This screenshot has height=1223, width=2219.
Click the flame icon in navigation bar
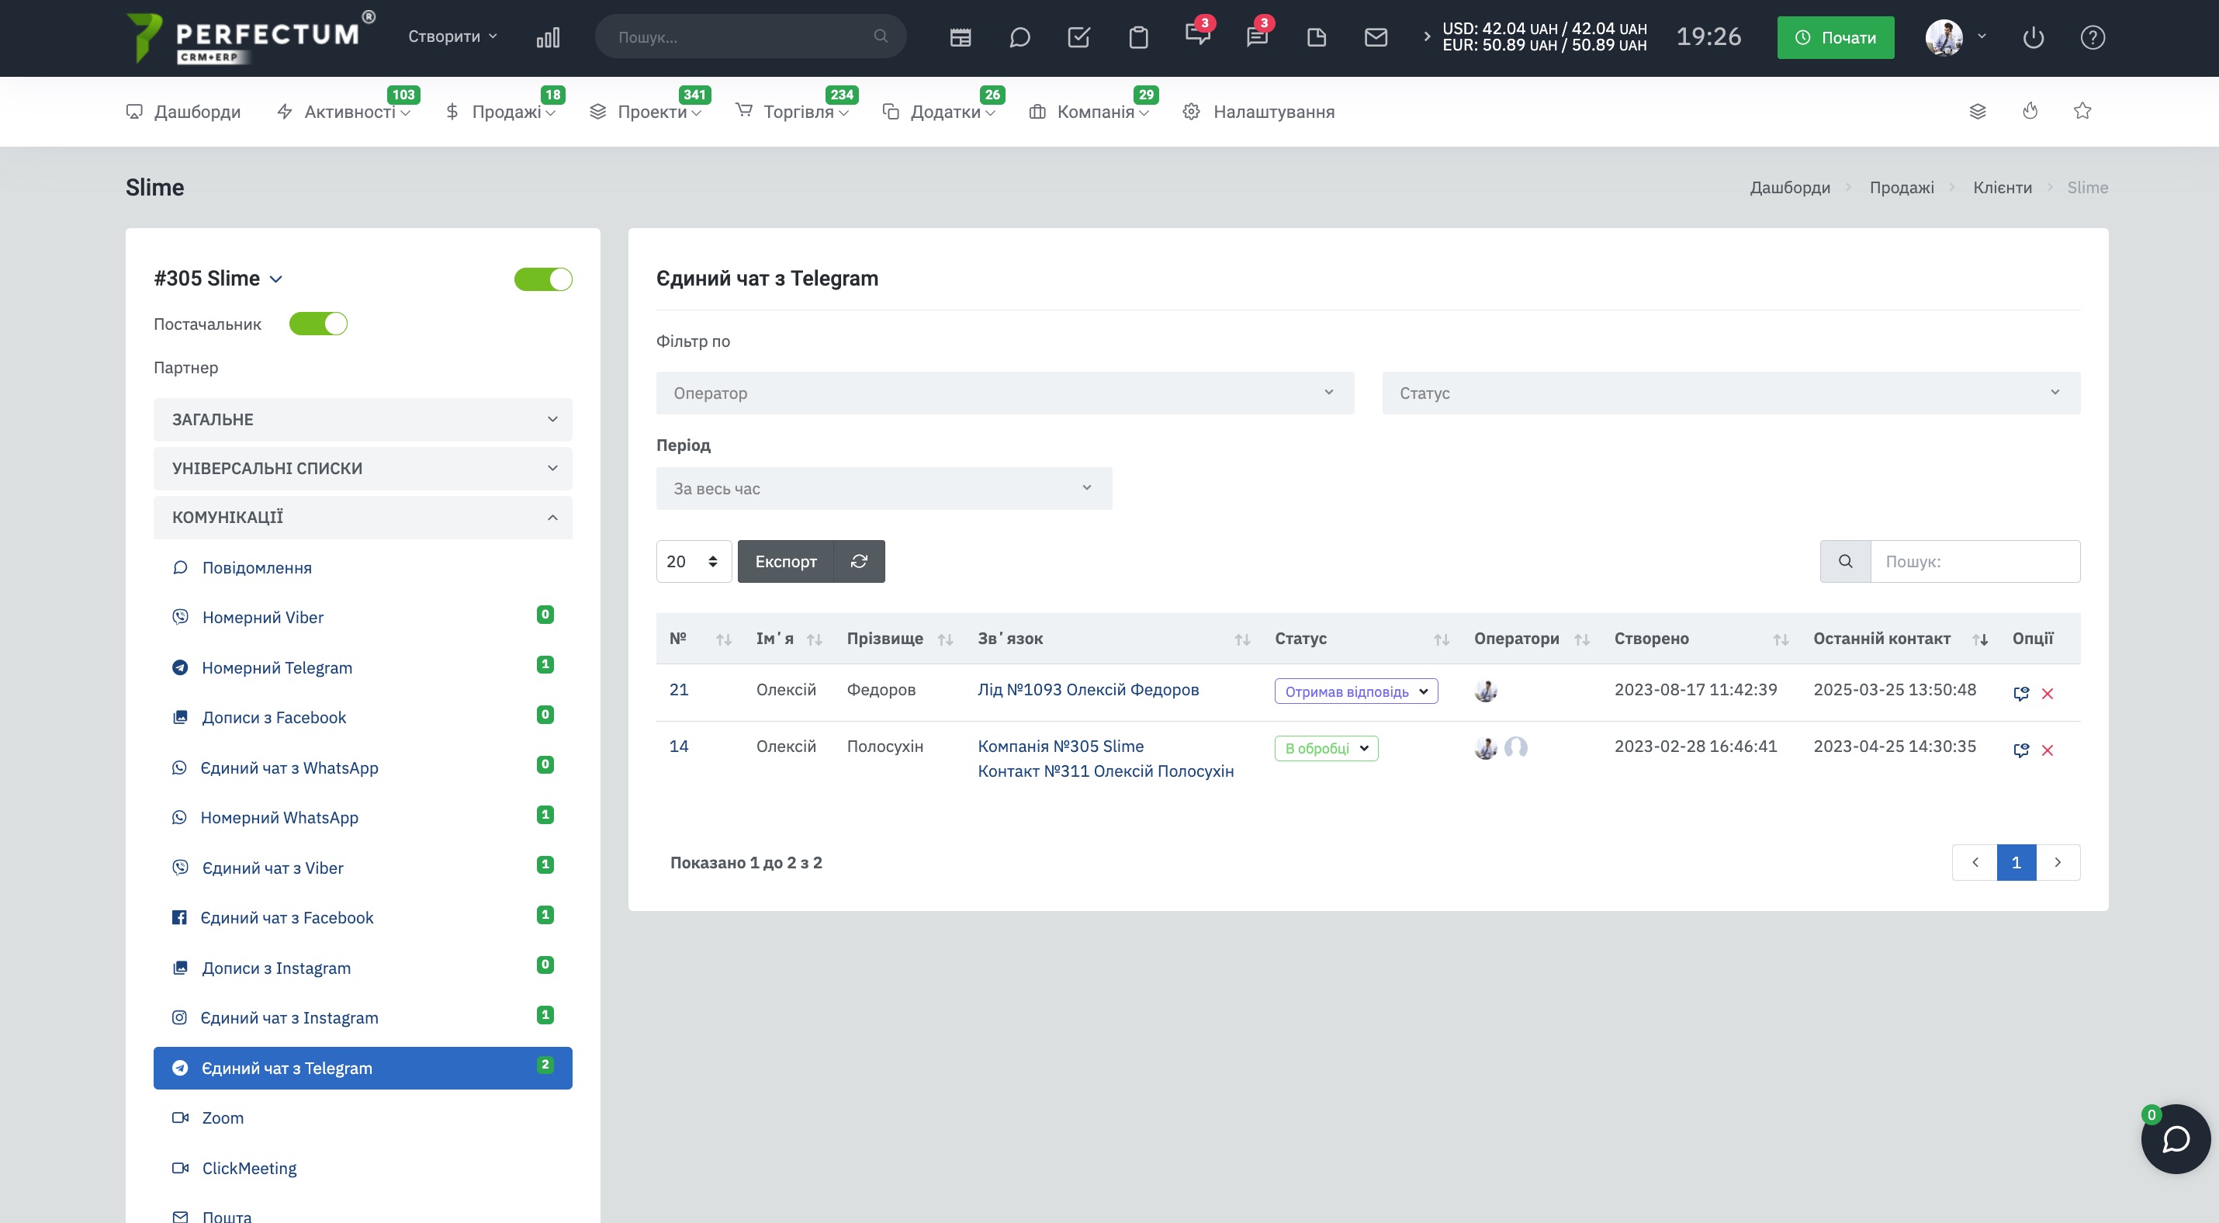[x=2030, y=110]
